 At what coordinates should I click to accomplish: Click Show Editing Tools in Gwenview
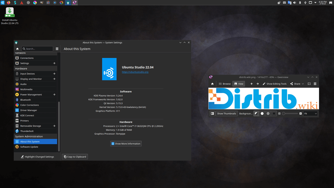point(274,84)
